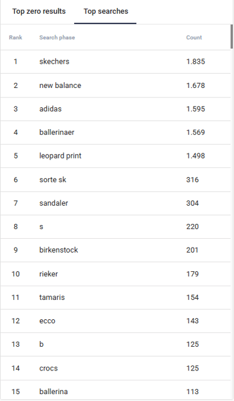Viewport: 234px width, 401px height.
Task: Click the birkenstock search phrase
Action: pos(58,250)
